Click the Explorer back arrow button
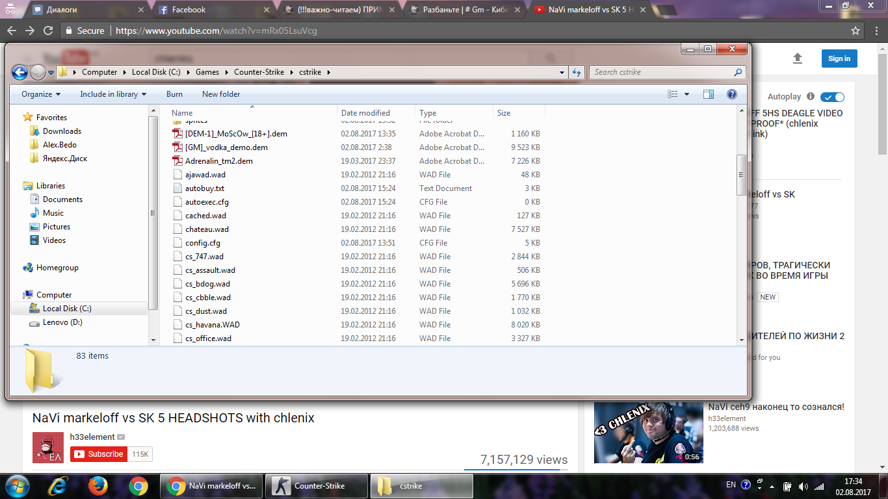Screen dimensions: 888x499 pos(20,72)
